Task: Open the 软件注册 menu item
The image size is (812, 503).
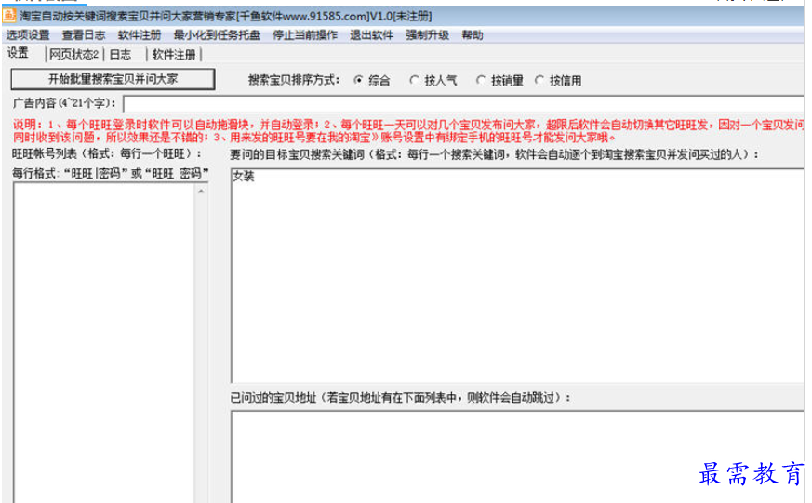Action: coord(140,35)
